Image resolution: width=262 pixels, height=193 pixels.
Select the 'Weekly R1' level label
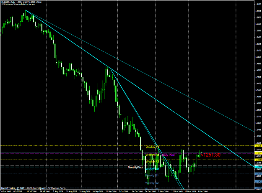[152, 162]
